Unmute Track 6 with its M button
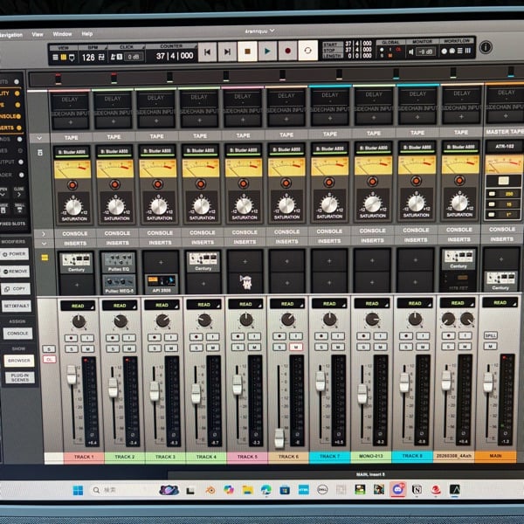This screenshot has height=524, width=524. [x=295, y=347]
